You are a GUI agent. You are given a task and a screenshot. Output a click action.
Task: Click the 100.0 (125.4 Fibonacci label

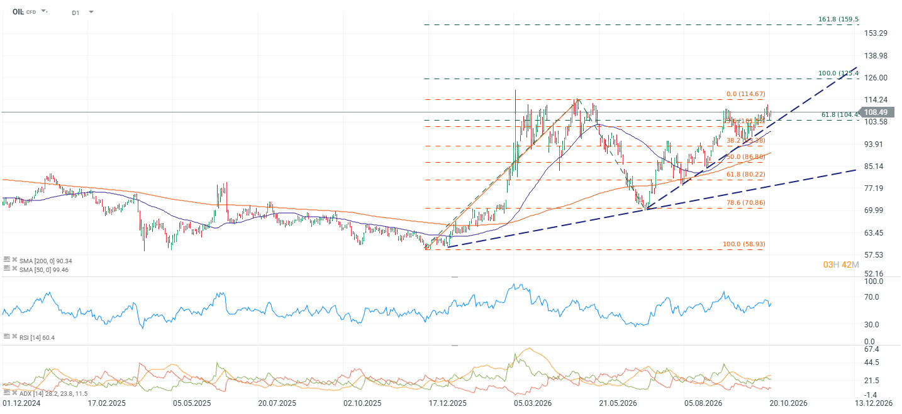(838, 74)
